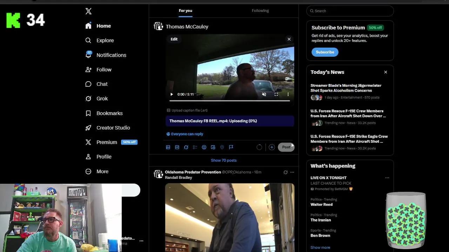
Task: Open Notifications with the 17 badge
Action: click(x=106, y=55)
